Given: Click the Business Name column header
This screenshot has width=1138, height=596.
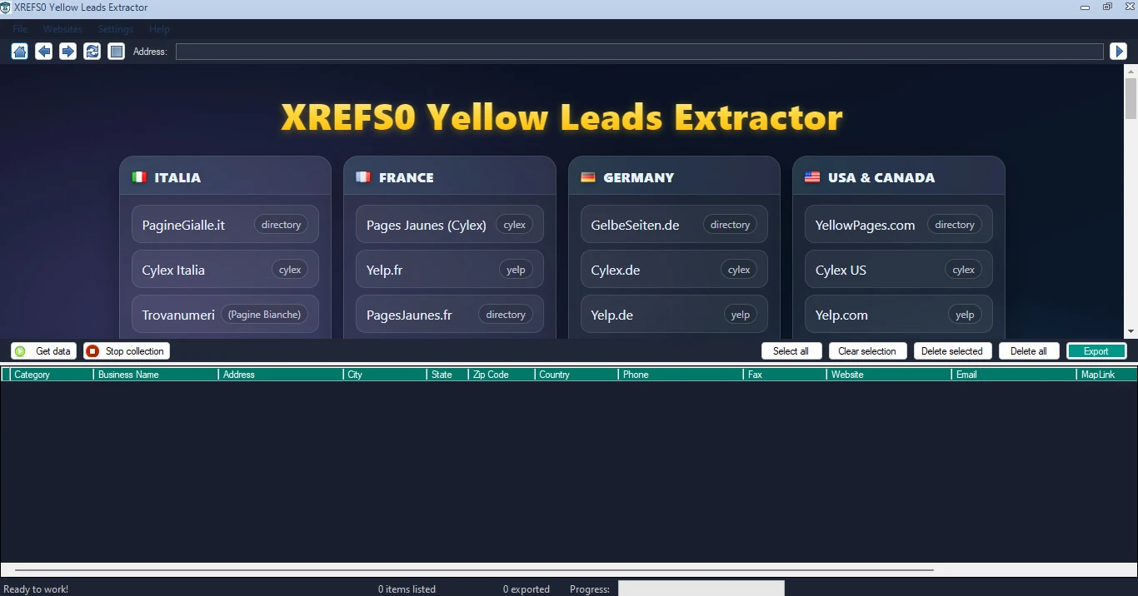Looking at the screenshot, I should [156, 375].
